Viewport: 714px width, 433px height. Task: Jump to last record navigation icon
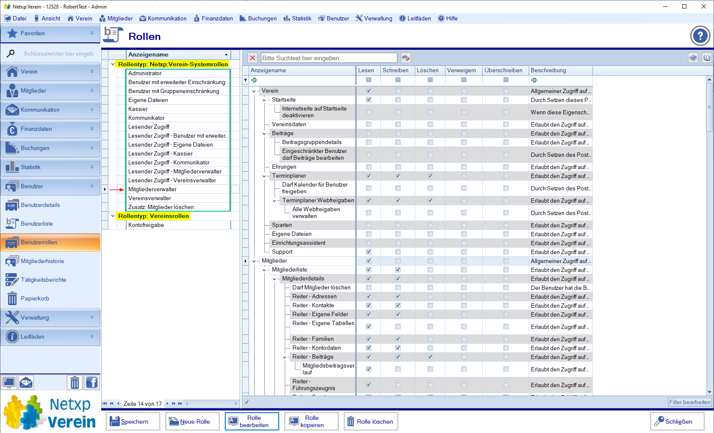coord(180,404)
